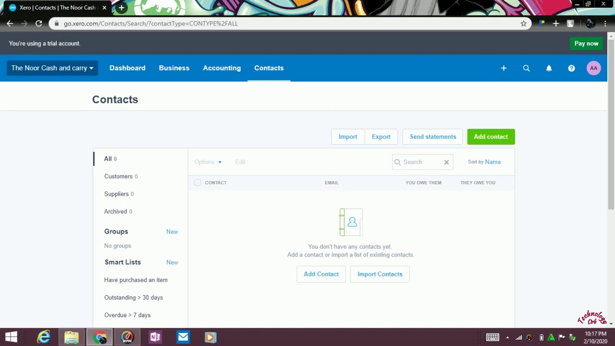The width and height of the screenshot is (615, 346).
Task: Click the Windows Start button
Action: pyautogui.click(x=12, y=337)
